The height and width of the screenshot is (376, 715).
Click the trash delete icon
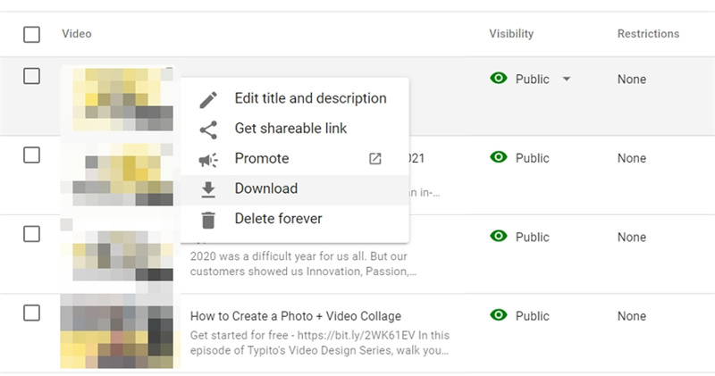[208, 220]
